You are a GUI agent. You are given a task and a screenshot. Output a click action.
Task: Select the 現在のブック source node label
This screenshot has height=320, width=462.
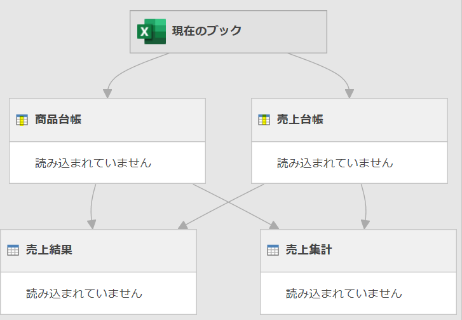(x=207, y=31)
